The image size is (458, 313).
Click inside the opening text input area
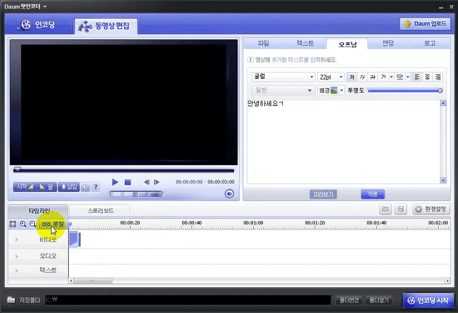point(343,142)
